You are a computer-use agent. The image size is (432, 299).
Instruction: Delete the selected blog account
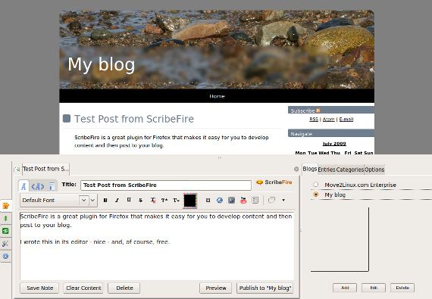click(402, 288)
